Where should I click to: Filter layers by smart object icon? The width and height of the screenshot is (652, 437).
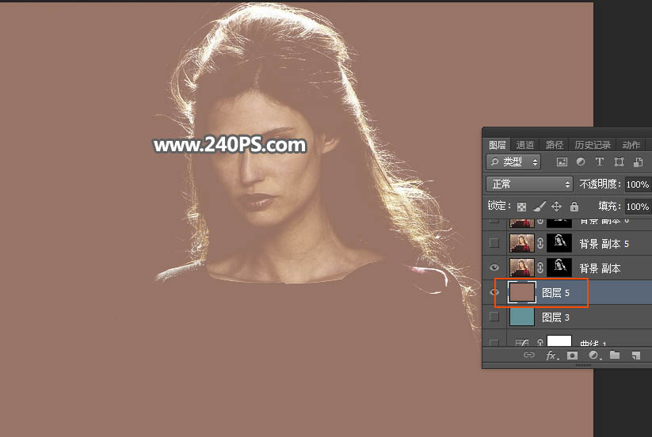pyautogui.click(x=638, y=162)
